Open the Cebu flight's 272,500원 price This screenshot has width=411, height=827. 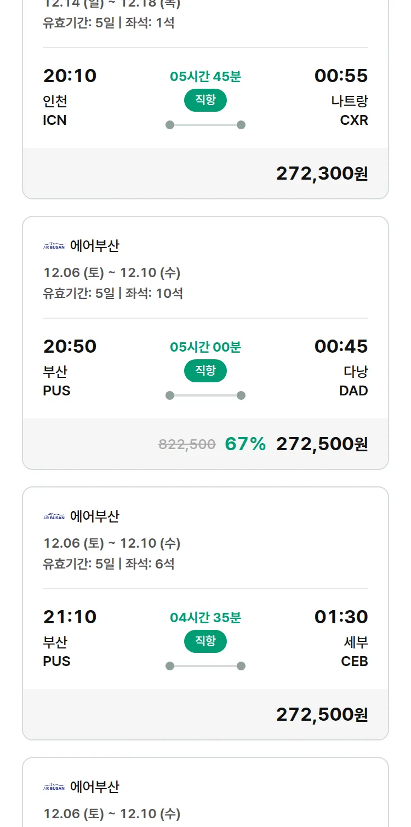coord(322,714)
